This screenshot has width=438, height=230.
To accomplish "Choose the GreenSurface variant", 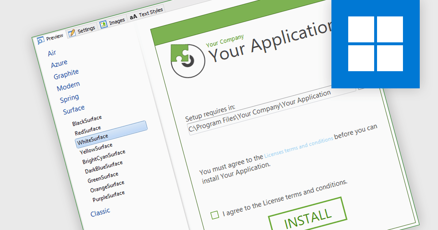I will (x=103, y=178).
